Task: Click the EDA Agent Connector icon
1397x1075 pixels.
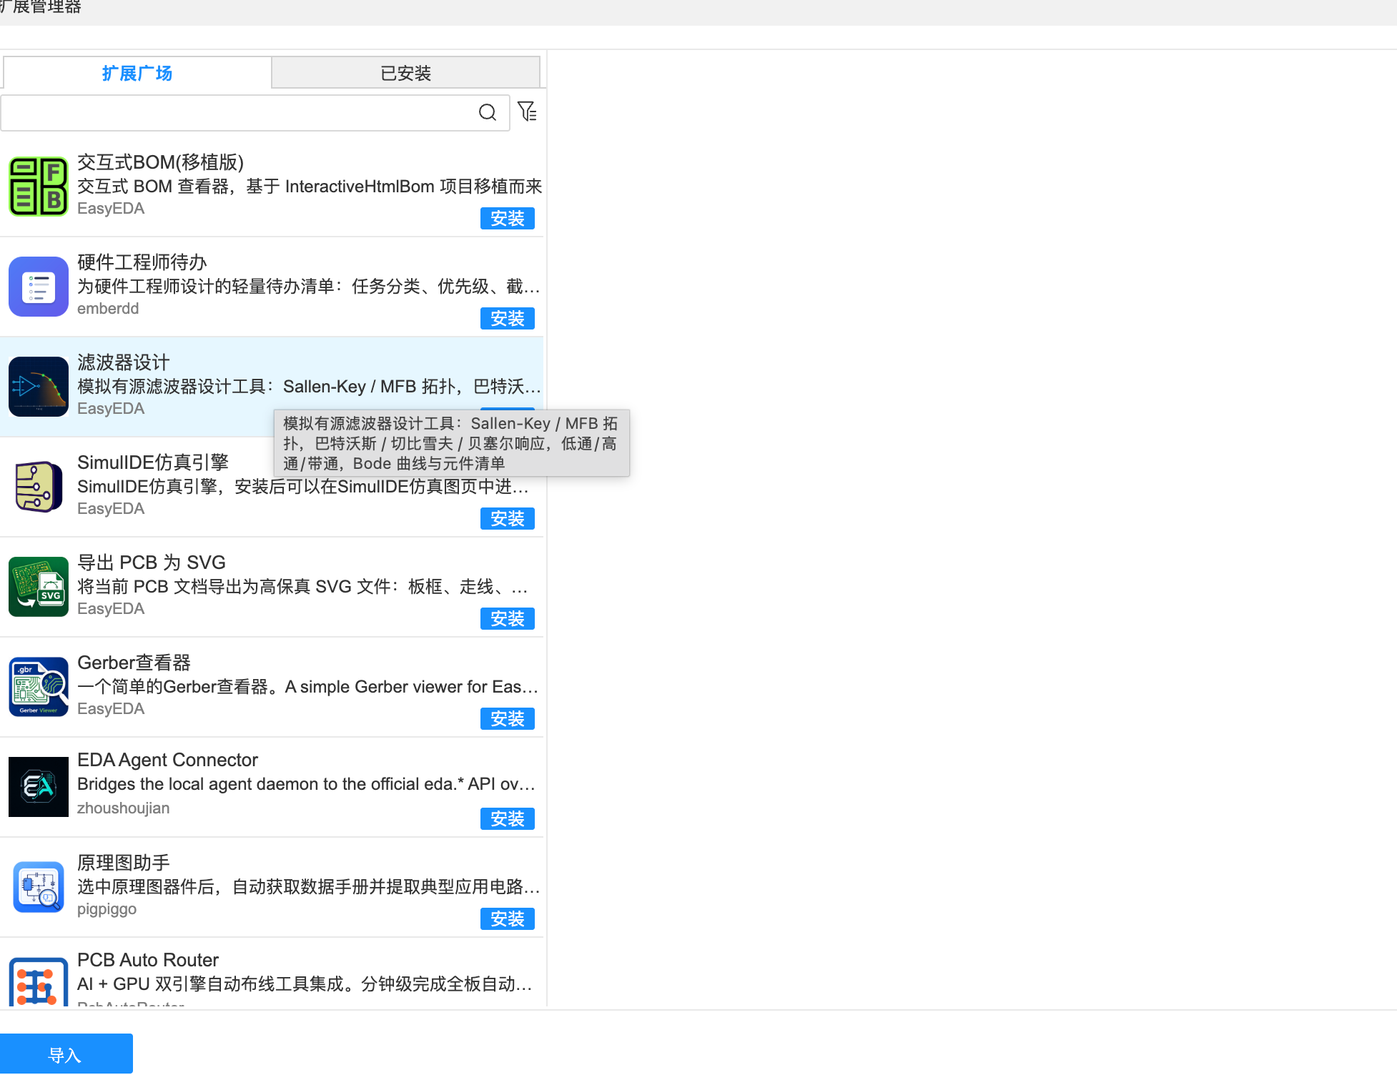Action: tap(39, 787)
